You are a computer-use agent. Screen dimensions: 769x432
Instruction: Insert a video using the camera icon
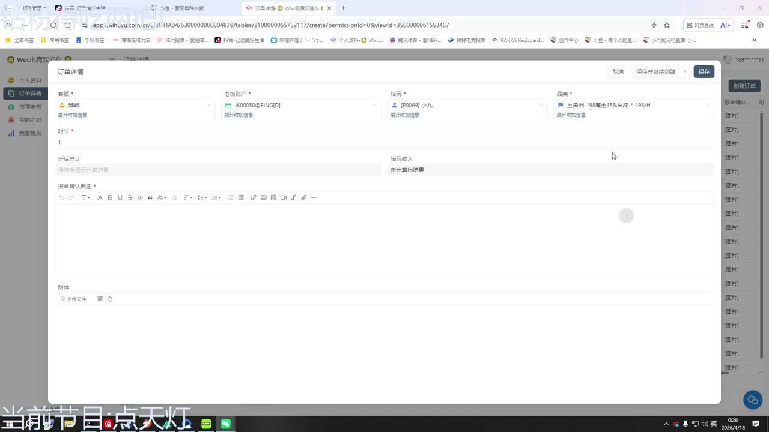tap(284, 197)
